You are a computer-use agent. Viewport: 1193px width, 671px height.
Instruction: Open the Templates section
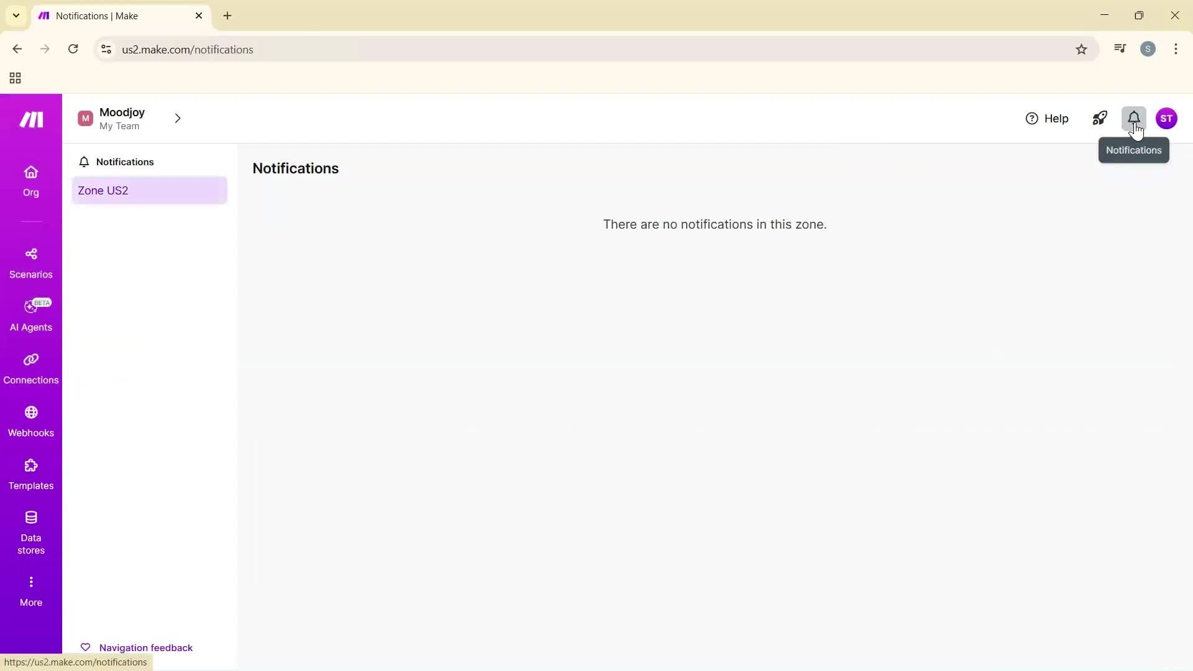tap(30, 474)
